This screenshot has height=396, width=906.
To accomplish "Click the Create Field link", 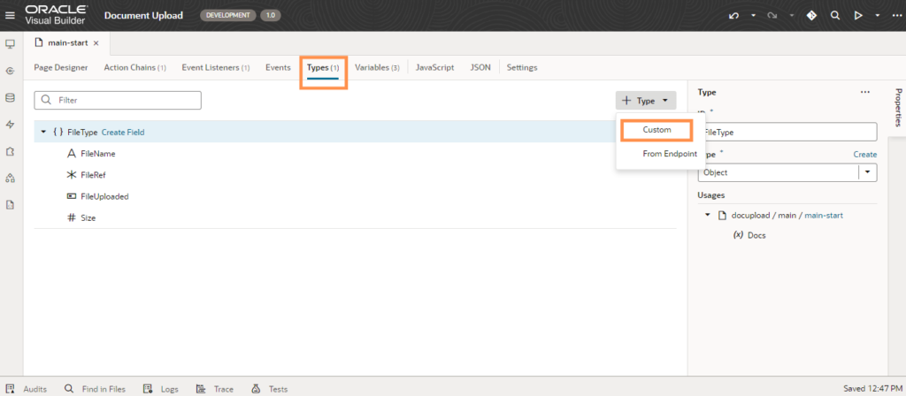I will tap(123, 133).
